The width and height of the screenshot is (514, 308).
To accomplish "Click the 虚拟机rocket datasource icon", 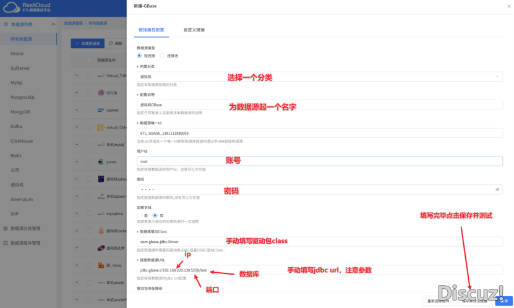I will [x=101, y=231].
